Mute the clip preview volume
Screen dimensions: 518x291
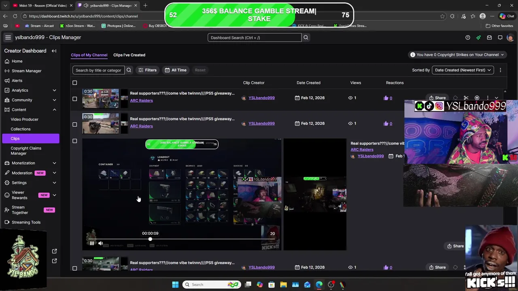(100, 243)
